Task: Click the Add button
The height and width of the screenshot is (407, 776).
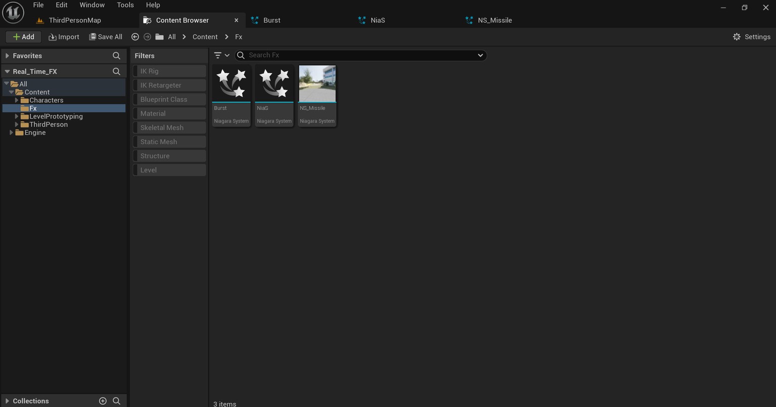Action: (23, 37)
